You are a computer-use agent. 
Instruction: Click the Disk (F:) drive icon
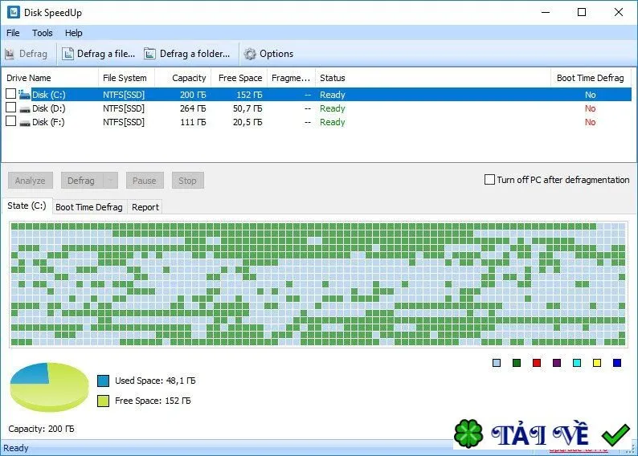(x=25, y=123)
